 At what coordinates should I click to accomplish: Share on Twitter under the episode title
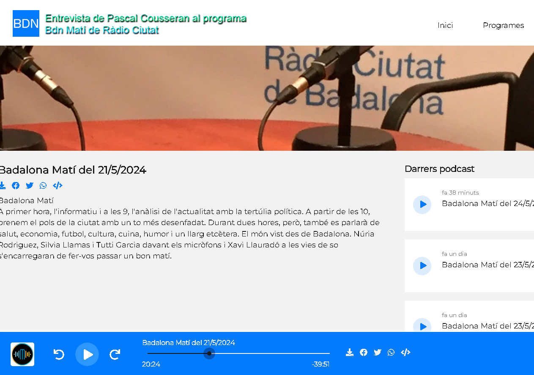coord(30,185)
